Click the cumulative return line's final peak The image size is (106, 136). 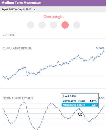tap(104, 50)
